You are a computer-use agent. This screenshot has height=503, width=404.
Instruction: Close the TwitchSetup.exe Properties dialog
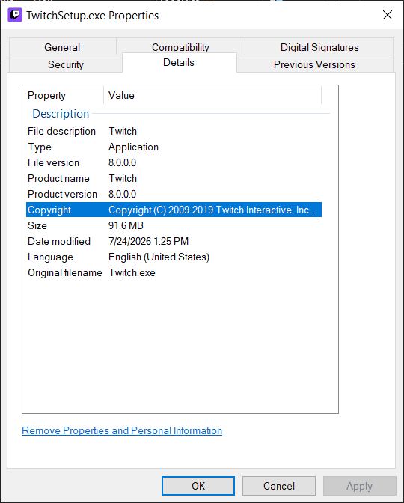coord(388,15)
